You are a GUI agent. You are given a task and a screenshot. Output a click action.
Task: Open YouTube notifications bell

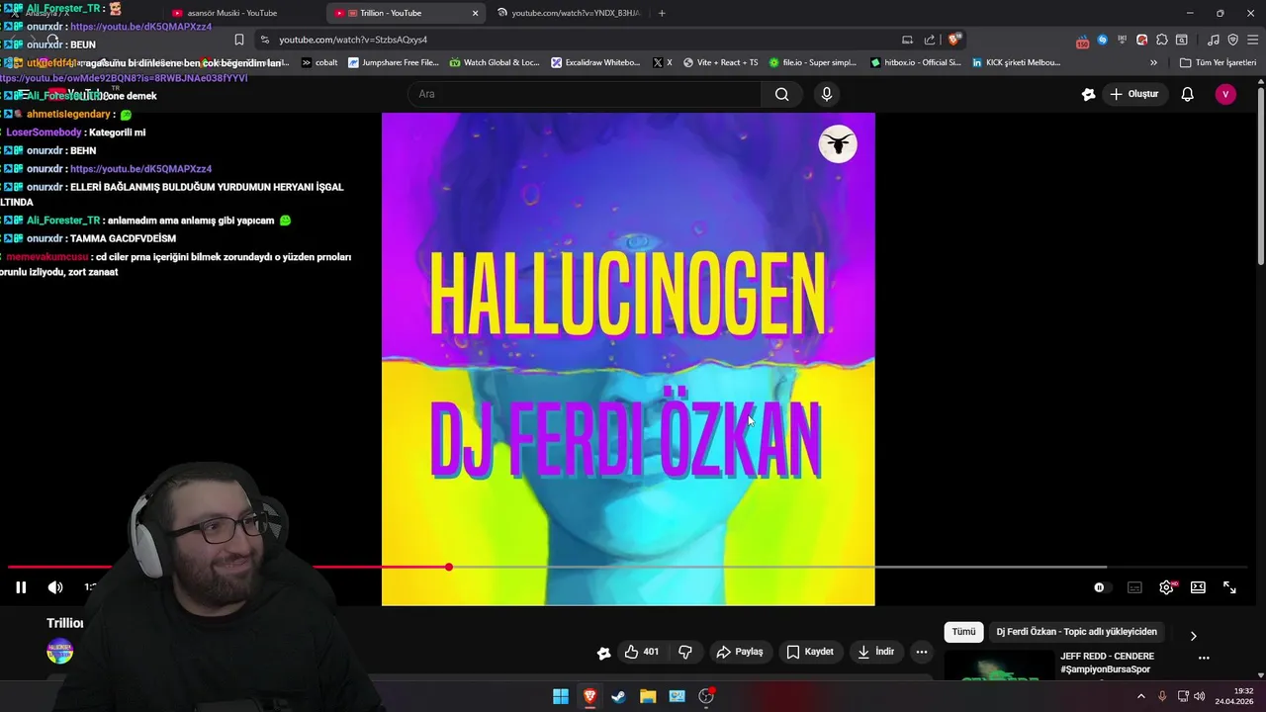click(1188, 94)
